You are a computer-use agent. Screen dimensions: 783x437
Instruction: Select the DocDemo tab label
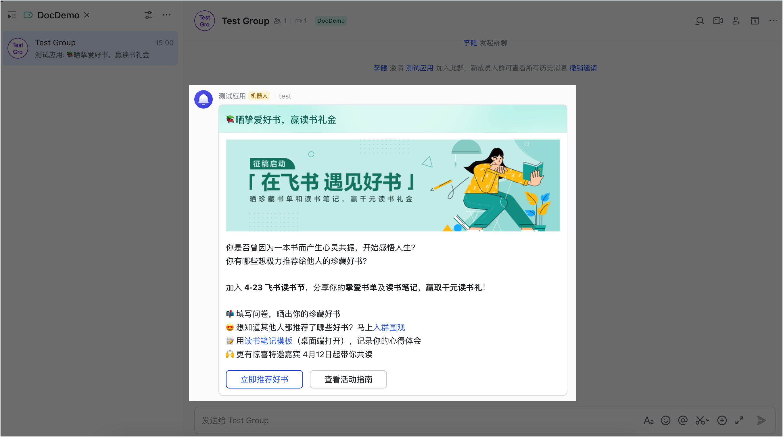click(59, 15)
